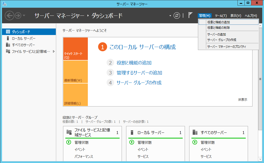Open dropdown arrow left of refresh icon

click(170, 15)
